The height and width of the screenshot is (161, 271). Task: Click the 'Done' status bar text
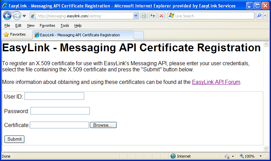coord(6,156)
